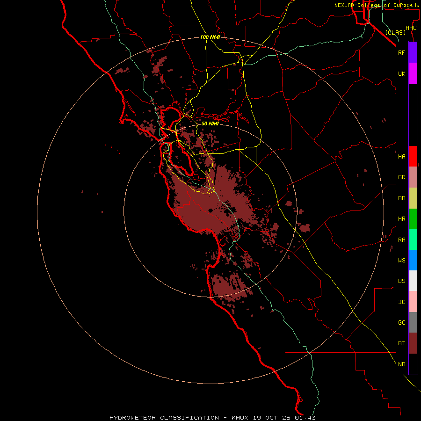Screen dimensions: 421x421
Task: Click the RA legend label
Action: (x=401, y=240)
